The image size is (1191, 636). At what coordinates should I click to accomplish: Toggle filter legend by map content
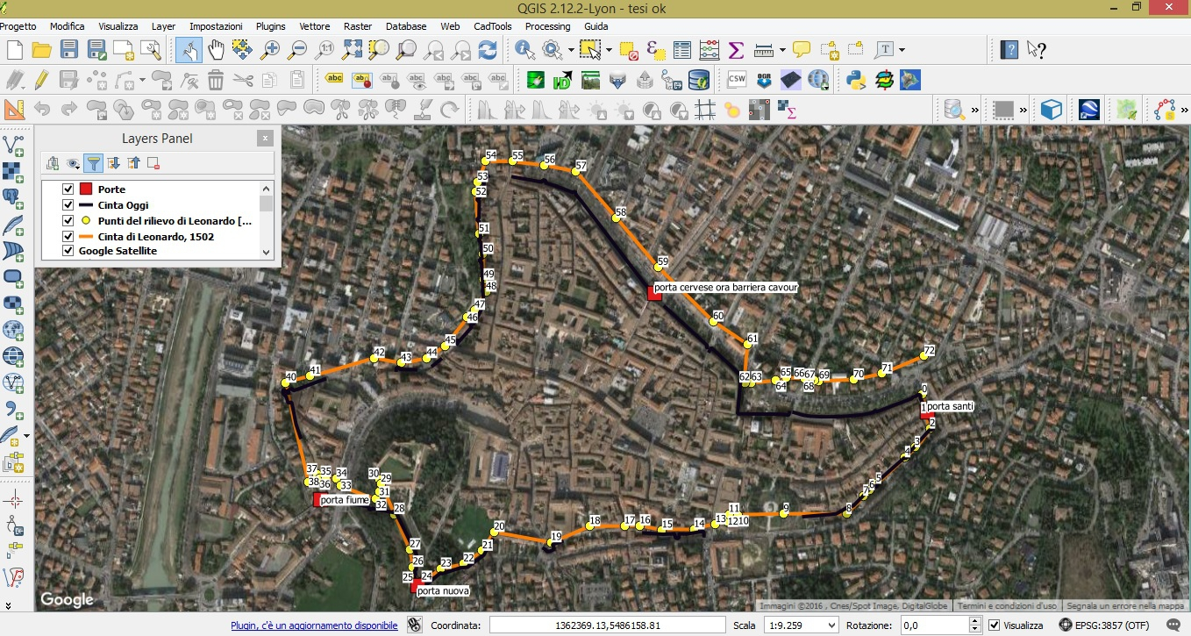pos(93,163)
